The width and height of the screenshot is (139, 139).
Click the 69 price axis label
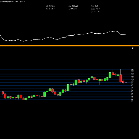pyautogui.click(x=132, y=92)
